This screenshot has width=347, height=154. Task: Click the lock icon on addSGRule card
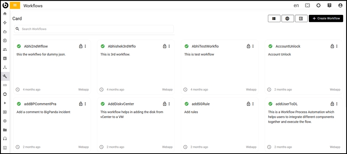(248, 104)
